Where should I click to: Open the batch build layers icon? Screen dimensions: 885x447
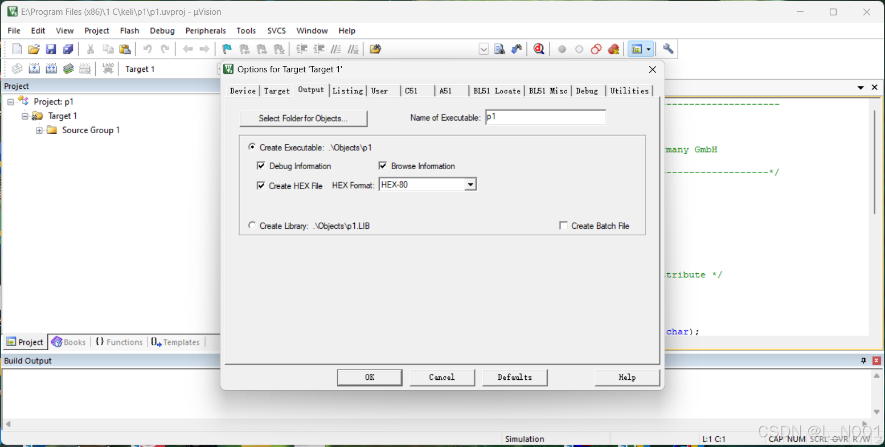click(68, 69)
